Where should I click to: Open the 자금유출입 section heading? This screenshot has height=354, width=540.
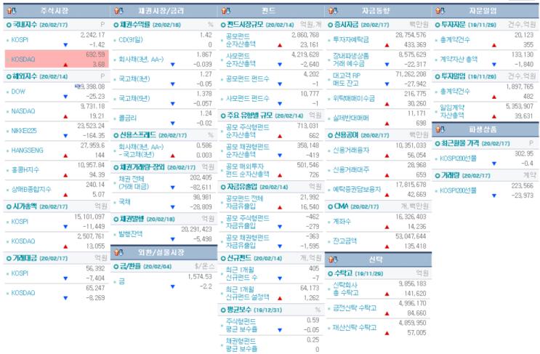click(242, 187)
